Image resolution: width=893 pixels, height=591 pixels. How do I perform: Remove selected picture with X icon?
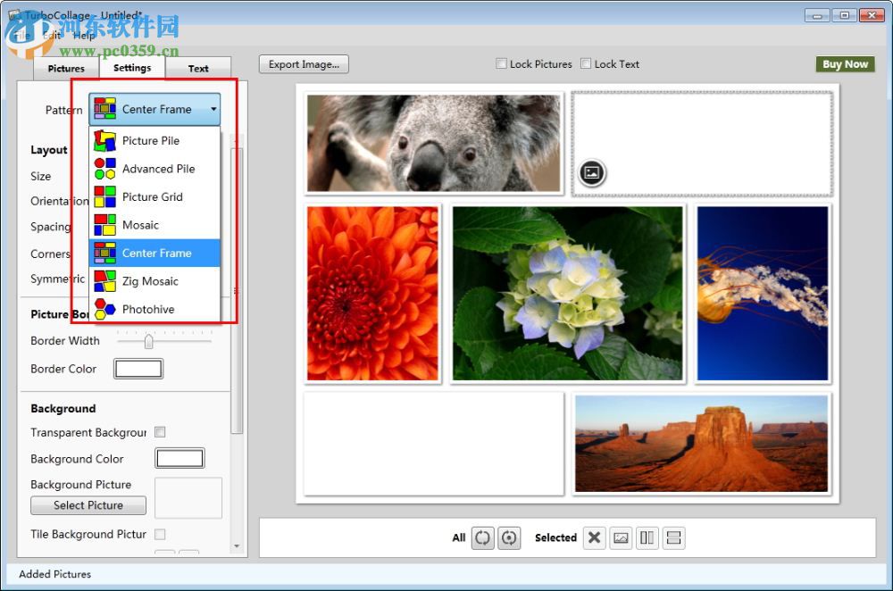pos(595,537)
